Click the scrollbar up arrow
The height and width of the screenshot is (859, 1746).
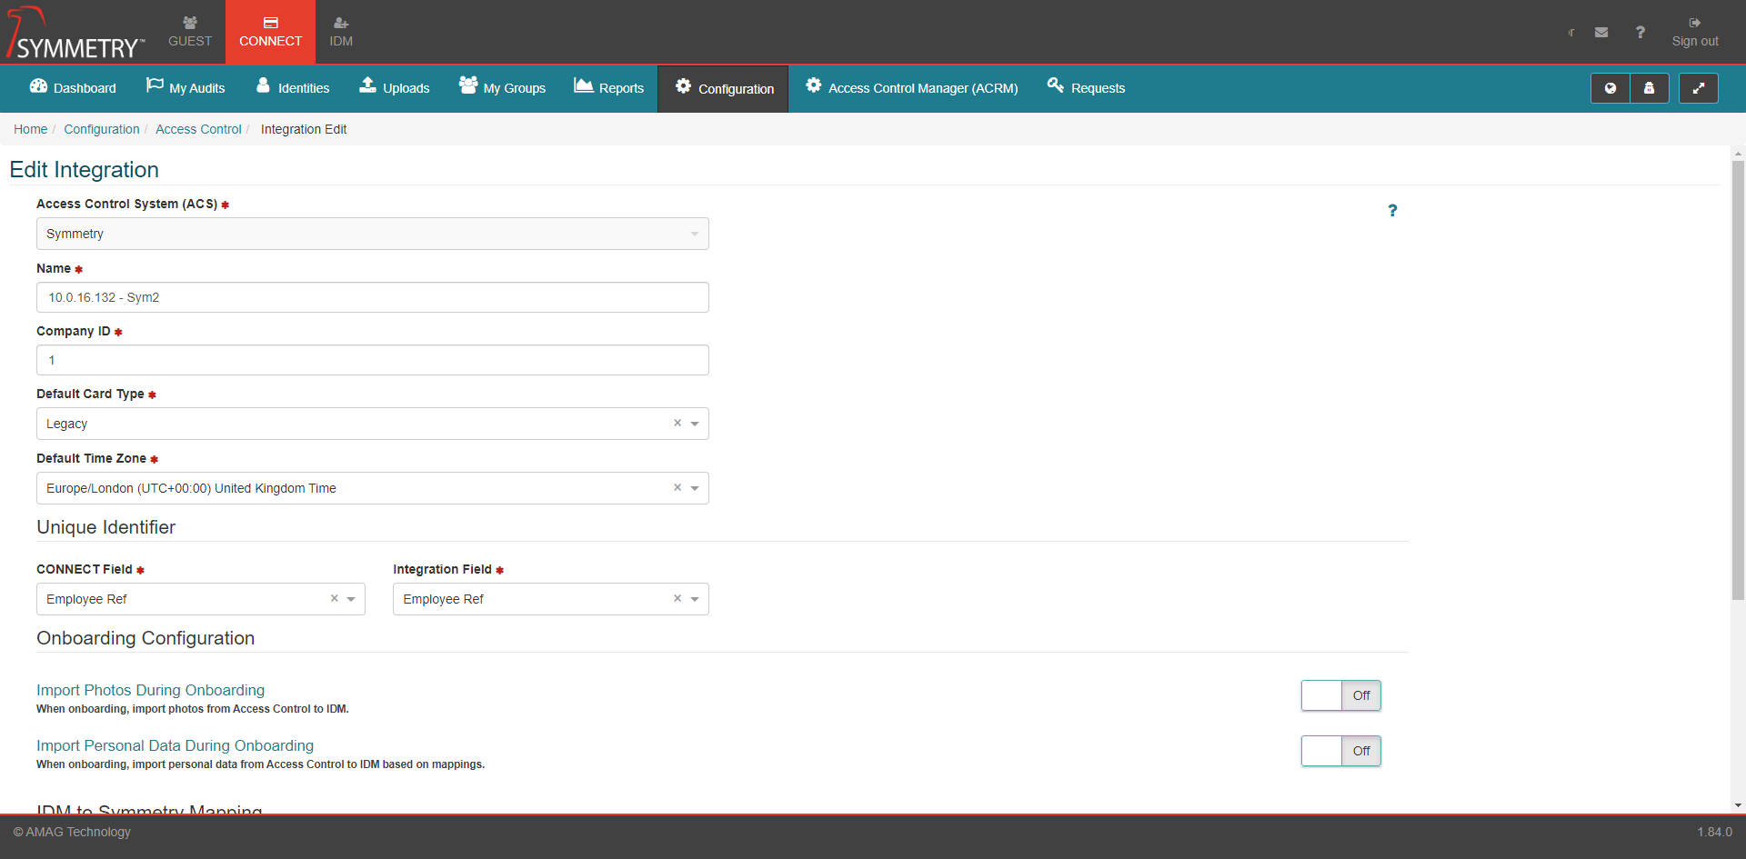point(1738,154)
